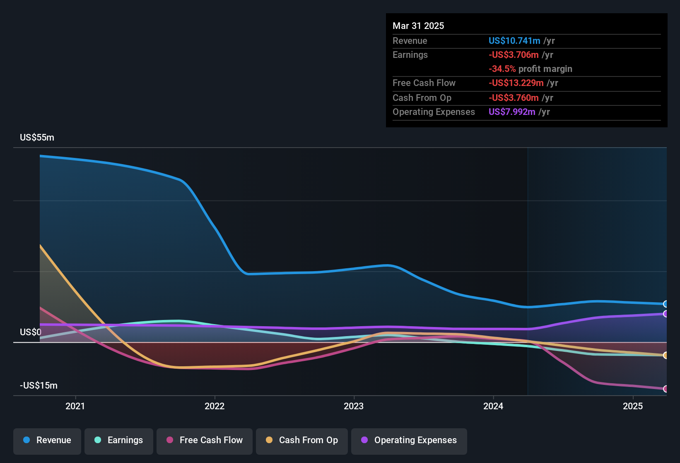Screen dimensions: 680x463
Task: Click the -US$13.229m free cash flow value
Action: 516,83
